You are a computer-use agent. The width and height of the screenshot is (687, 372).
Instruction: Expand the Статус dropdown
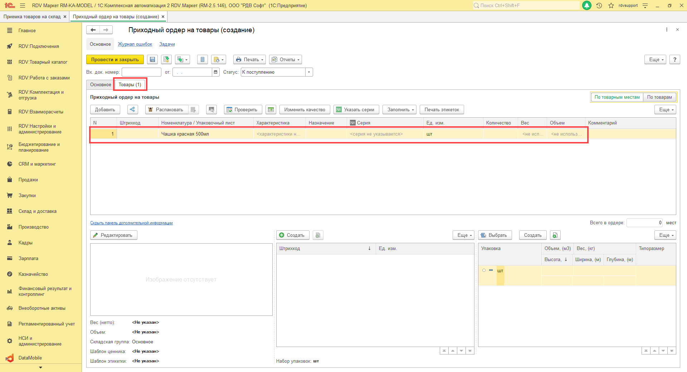click(309, 72)
